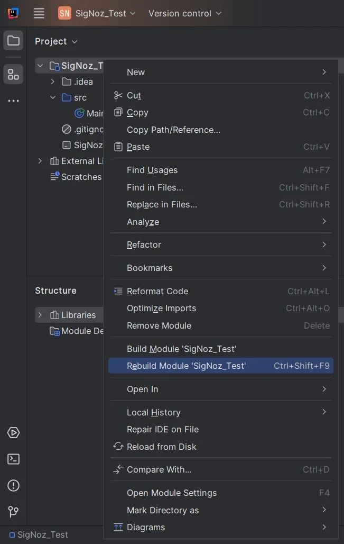
Task: Collapse the SigNoz_Test project root
Action: point(40,66)
